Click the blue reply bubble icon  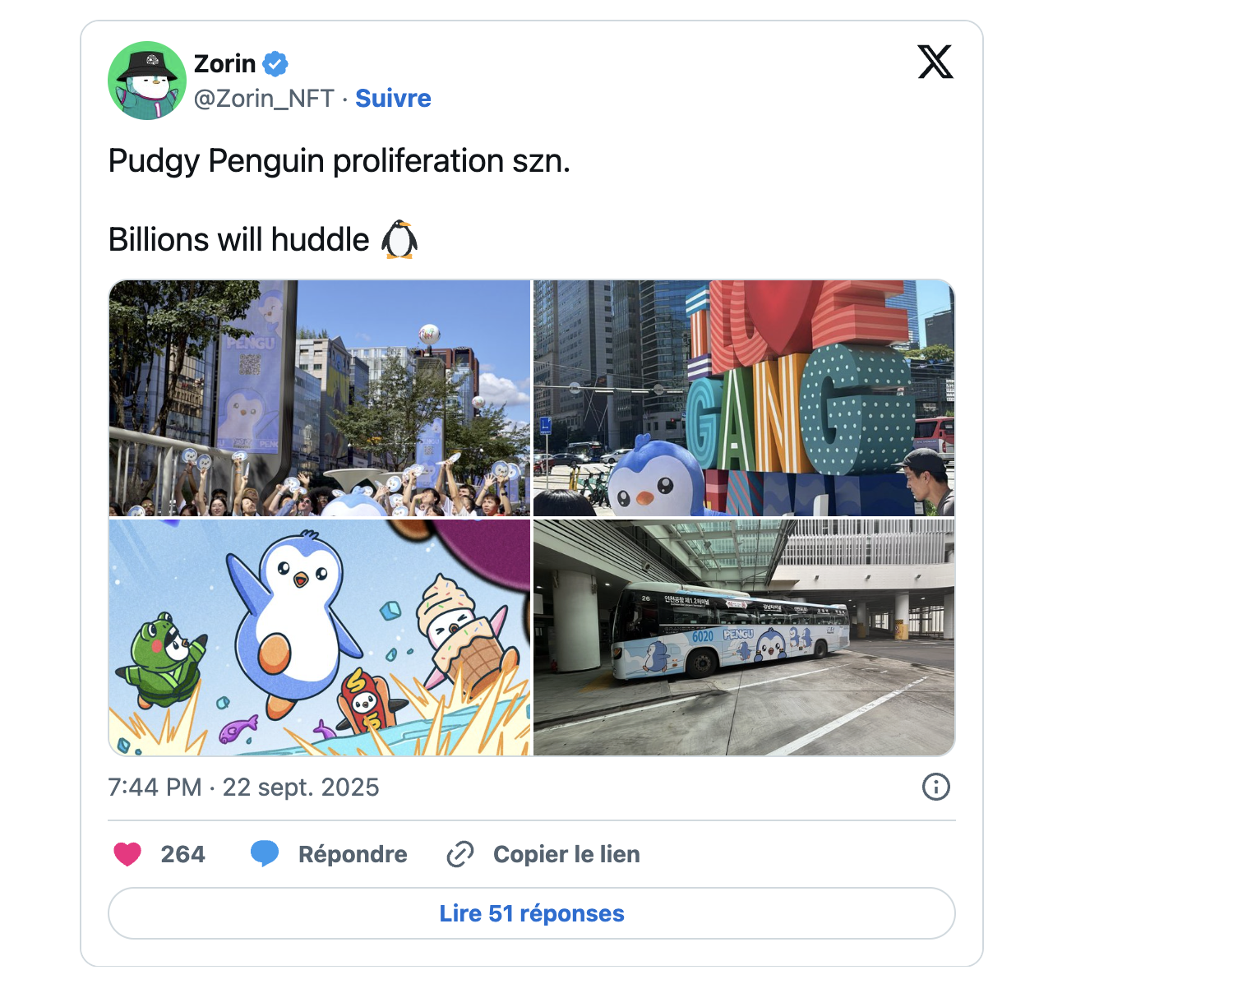tap(265, 854)
